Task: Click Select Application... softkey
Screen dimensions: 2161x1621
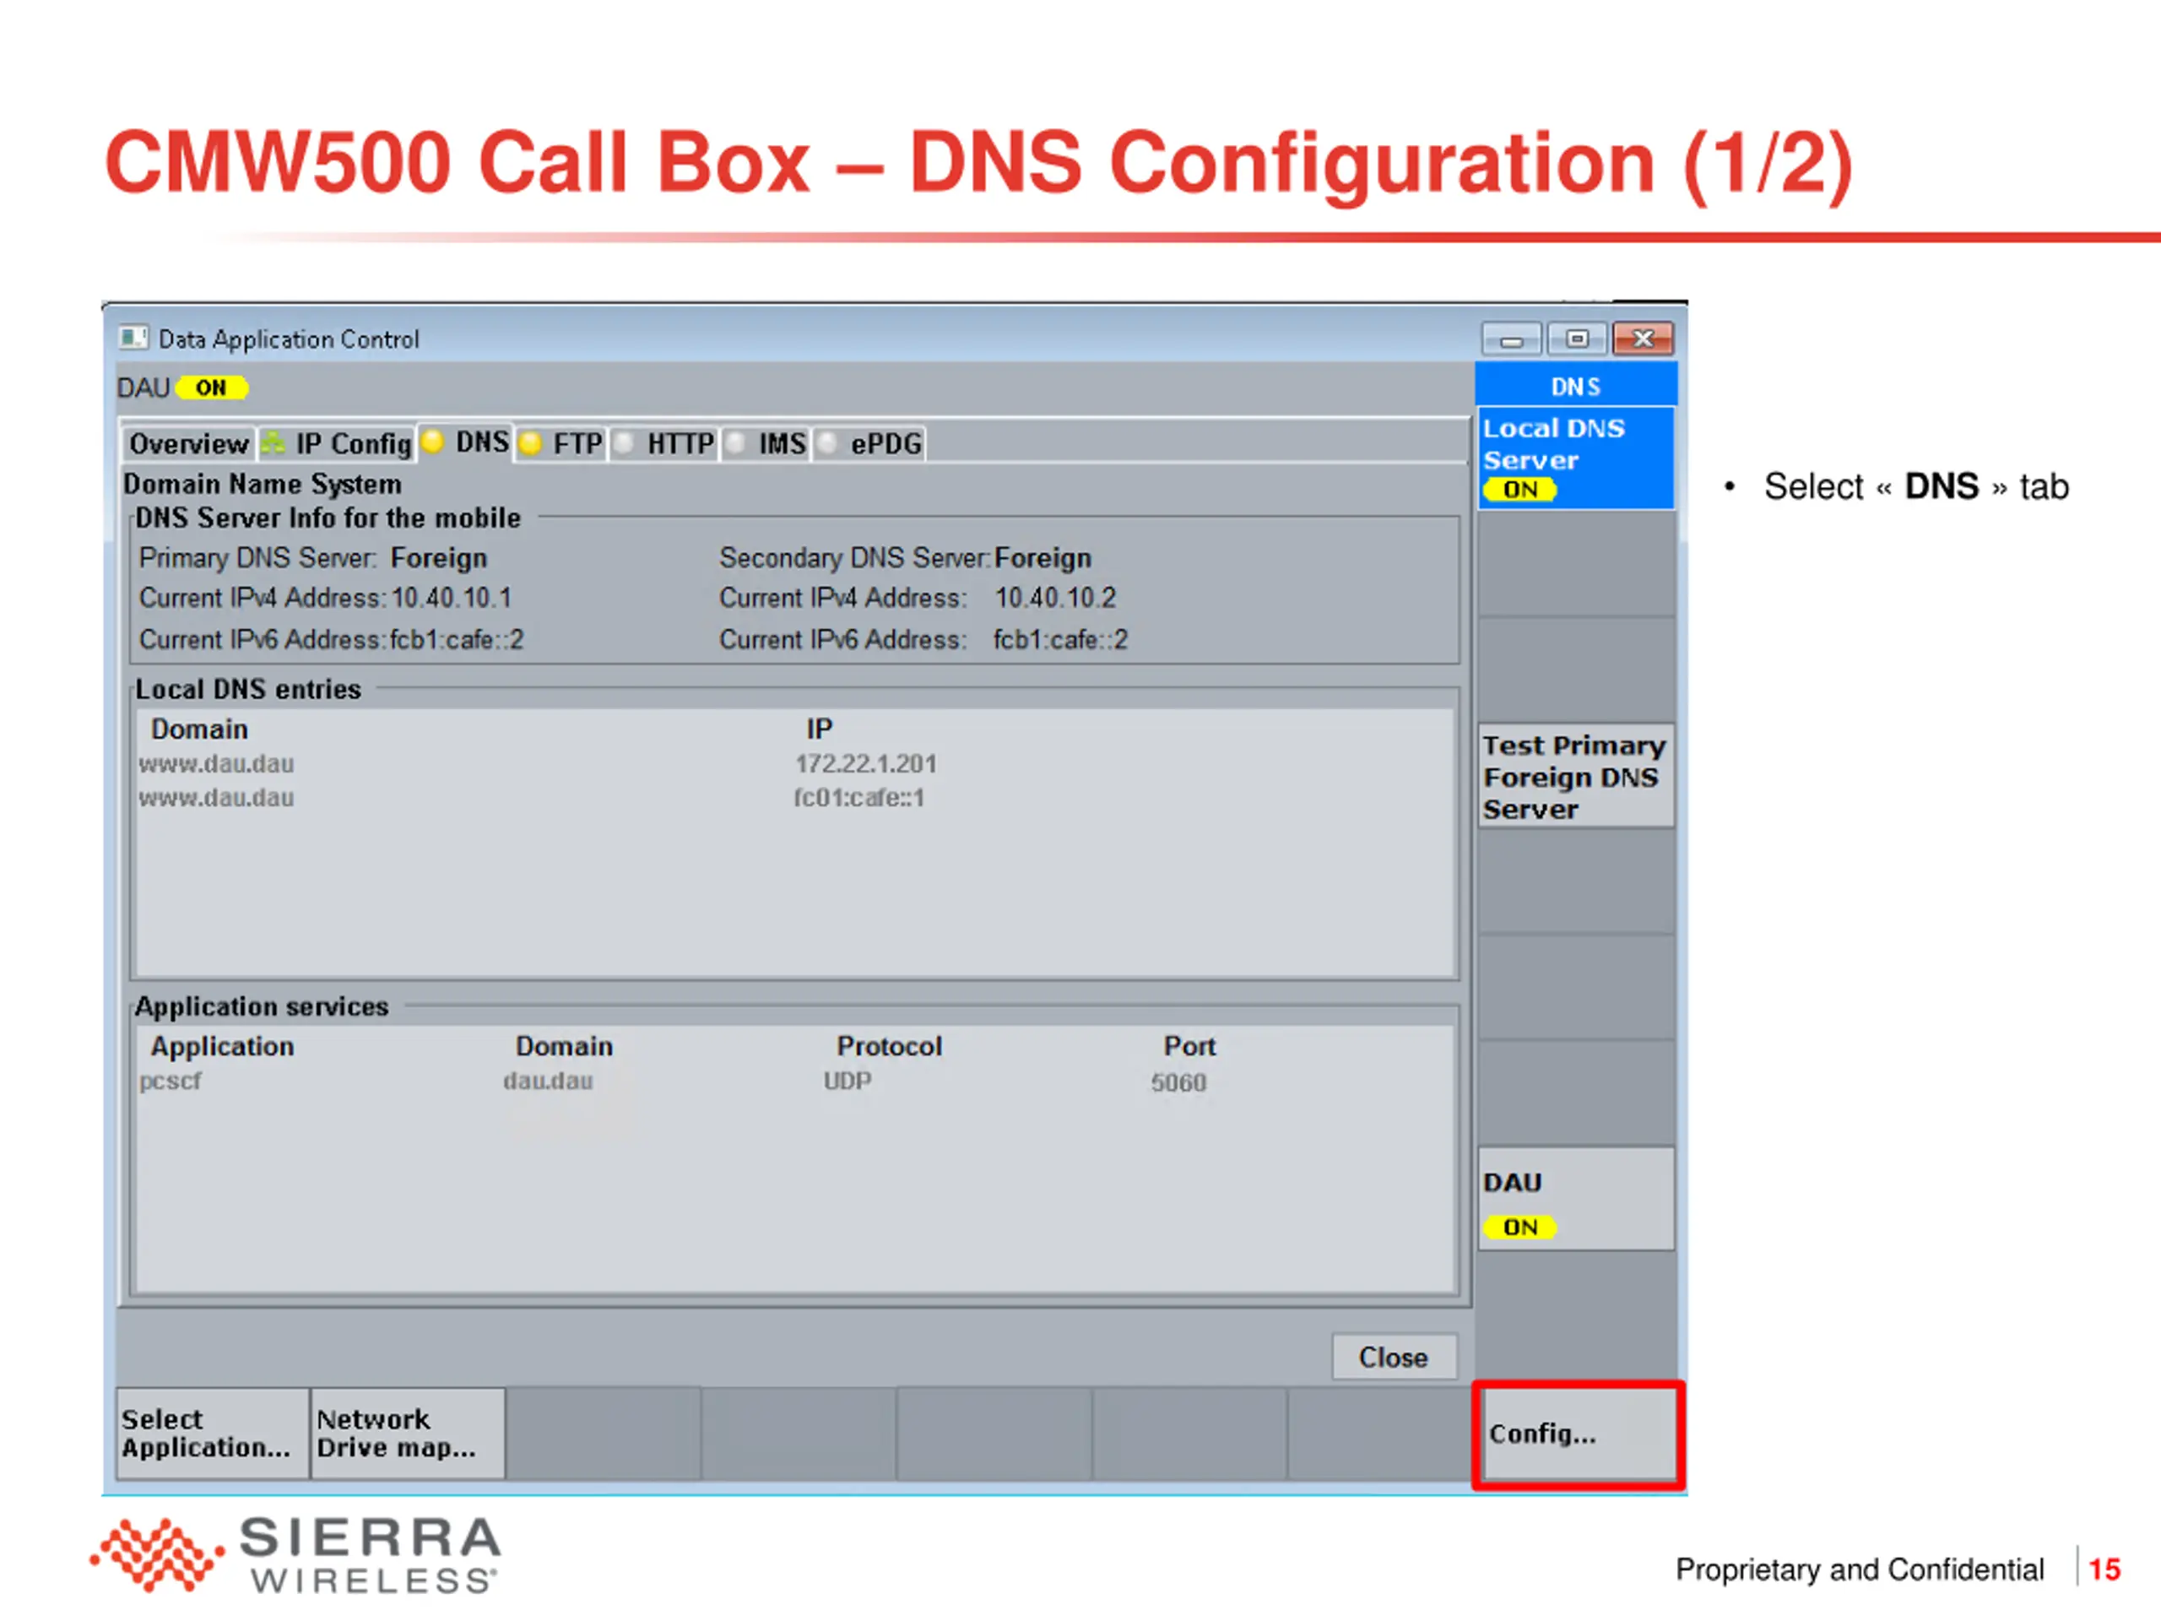Action: pyautogui.click(x=213, y=1434)
